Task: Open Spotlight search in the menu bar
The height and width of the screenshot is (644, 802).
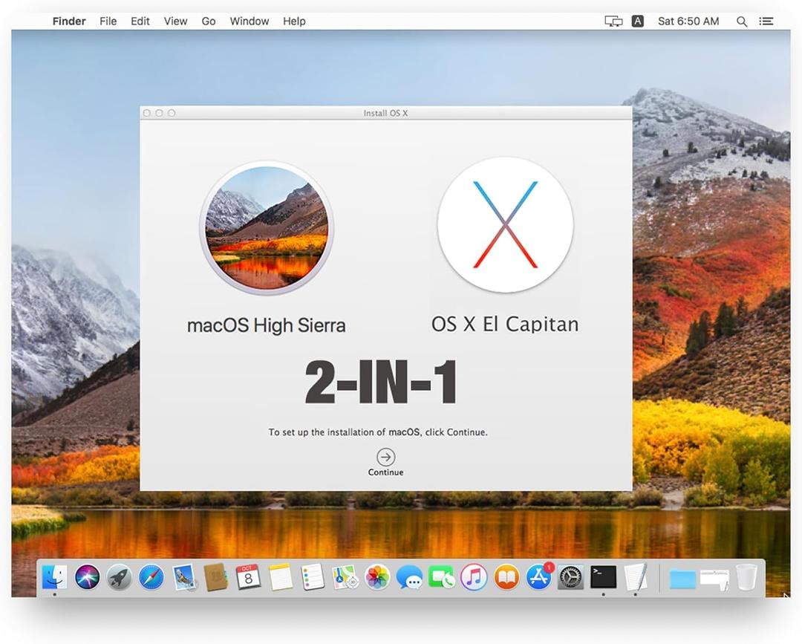Action: (742, 21)
